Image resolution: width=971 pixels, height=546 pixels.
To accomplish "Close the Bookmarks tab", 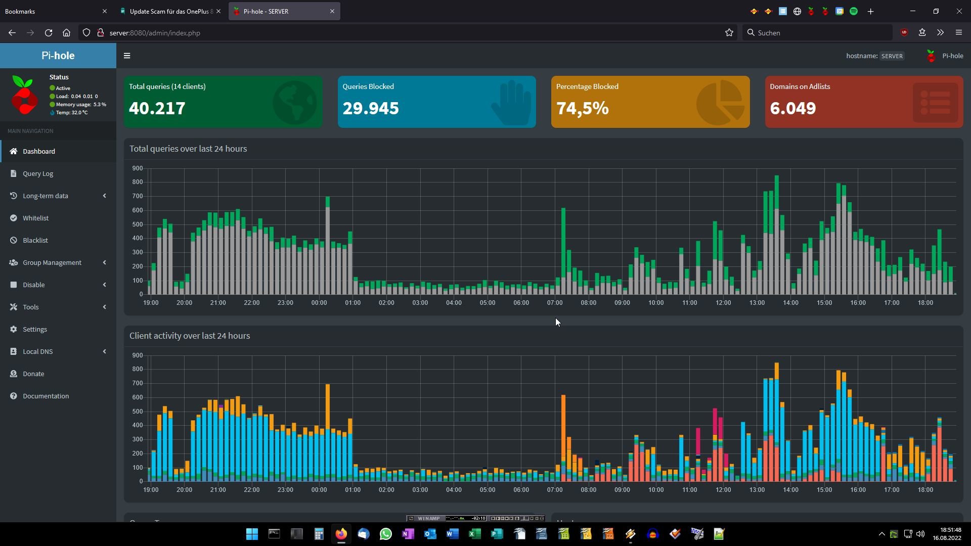I will pyautogui.click(x=105, y=11).
